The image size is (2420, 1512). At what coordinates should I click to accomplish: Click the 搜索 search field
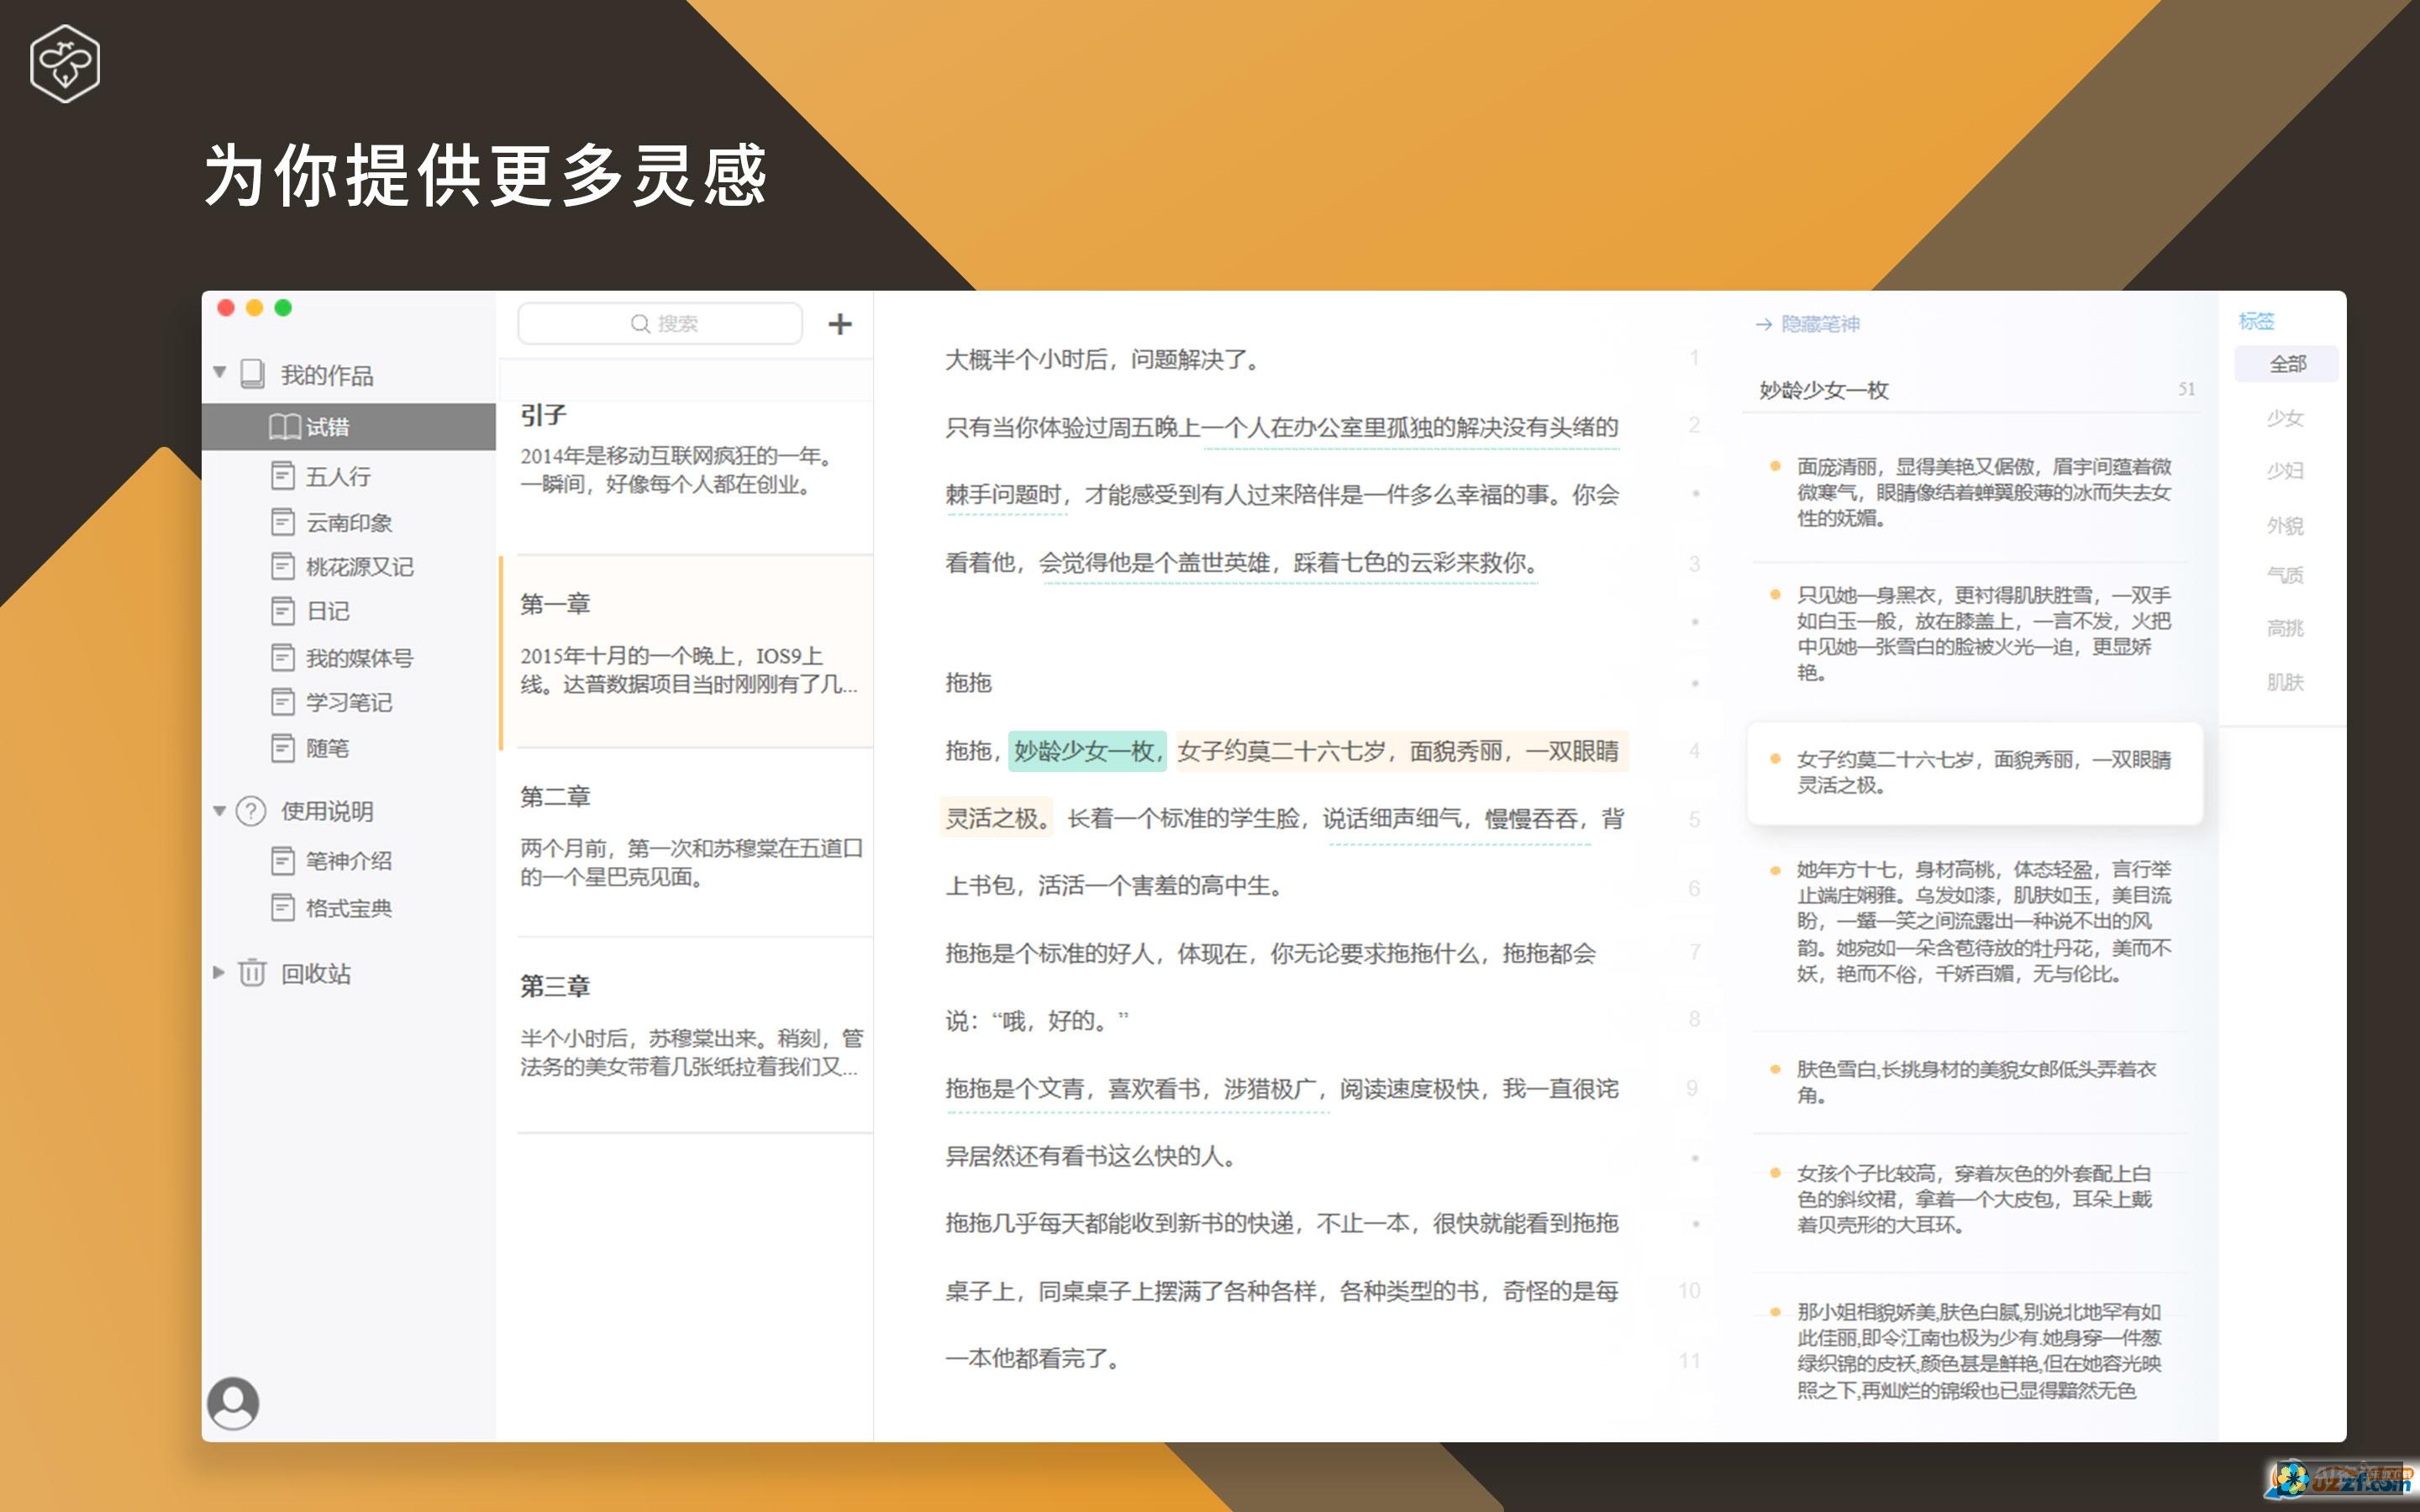click(x=660, y=323)
